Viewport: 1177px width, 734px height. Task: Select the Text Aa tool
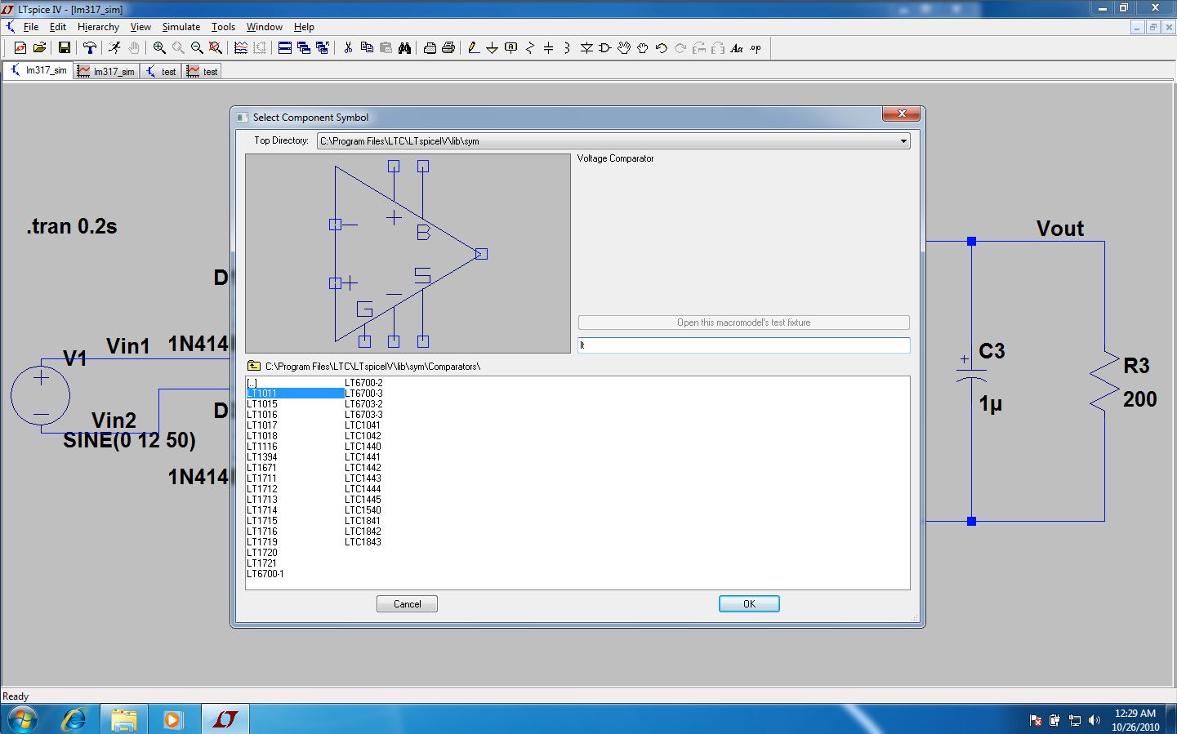(x=737, y=48)
